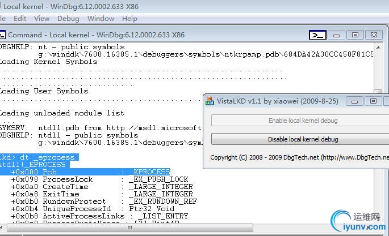Image resolution: width=389 pixels, height=236 pixels.
Task: Click 'Loading unloaded module list' line
Action: (x=62, y=113)
